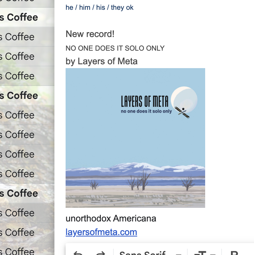Screen dimensions: 254x255
Task: Click the 'New record!' signature line
Action: (x=90, y=34)
